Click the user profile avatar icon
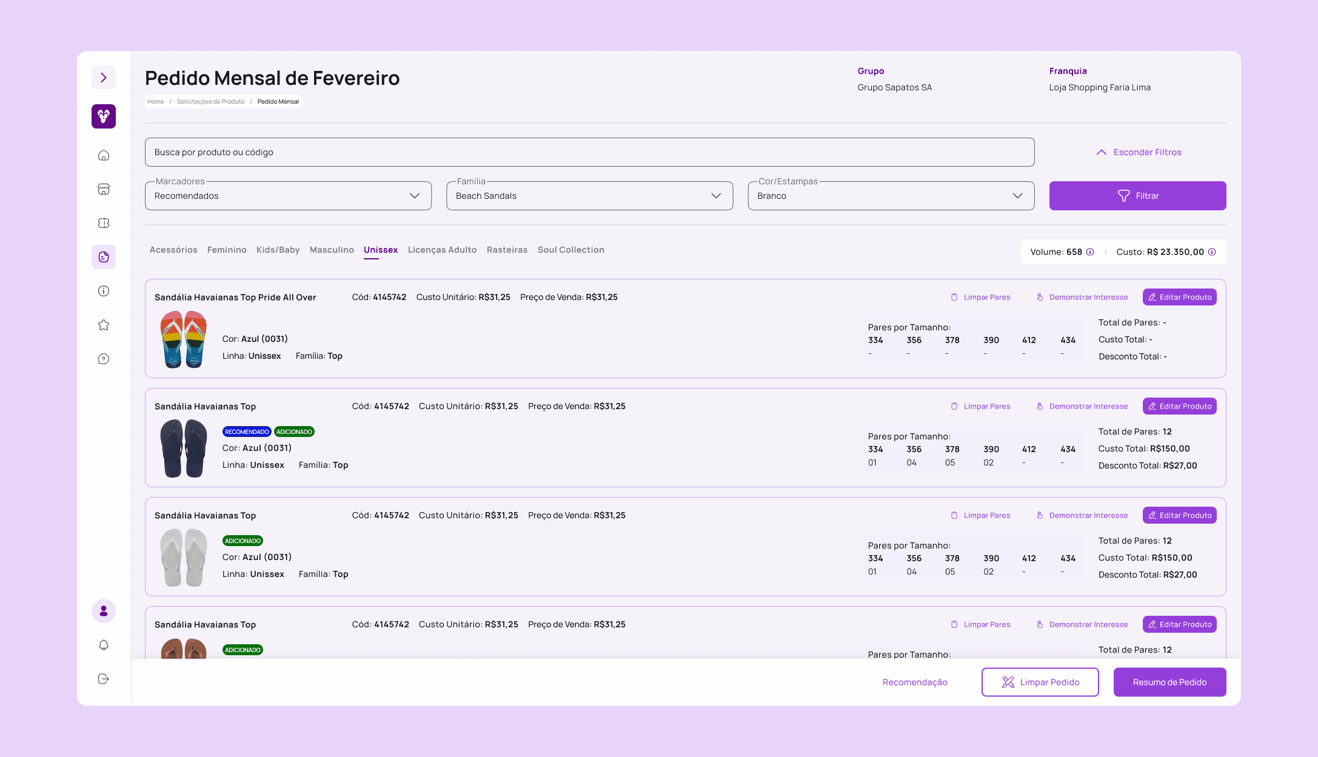The height and width of the screenshot is (757, 1318). [104, 612]
